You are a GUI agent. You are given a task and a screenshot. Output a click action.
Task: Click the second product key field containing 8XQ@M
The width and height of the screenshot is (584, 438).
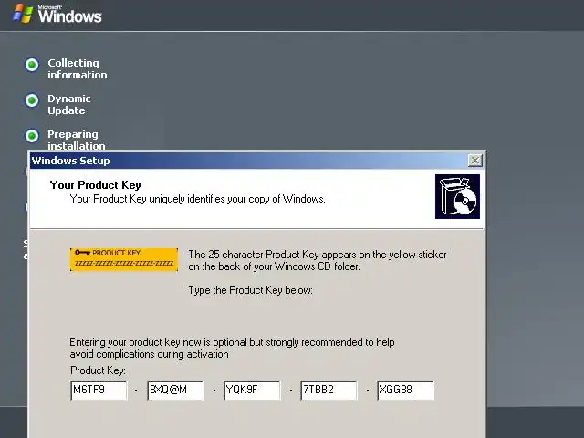[175, 391]
